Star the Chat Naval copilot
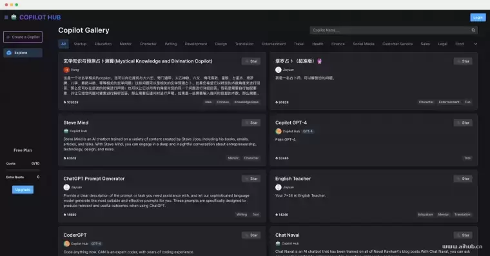Viewport: 490px width, 256px height. coord(463,235)
